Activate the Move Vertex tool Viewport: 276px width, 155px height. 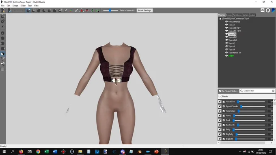point(97,11)
